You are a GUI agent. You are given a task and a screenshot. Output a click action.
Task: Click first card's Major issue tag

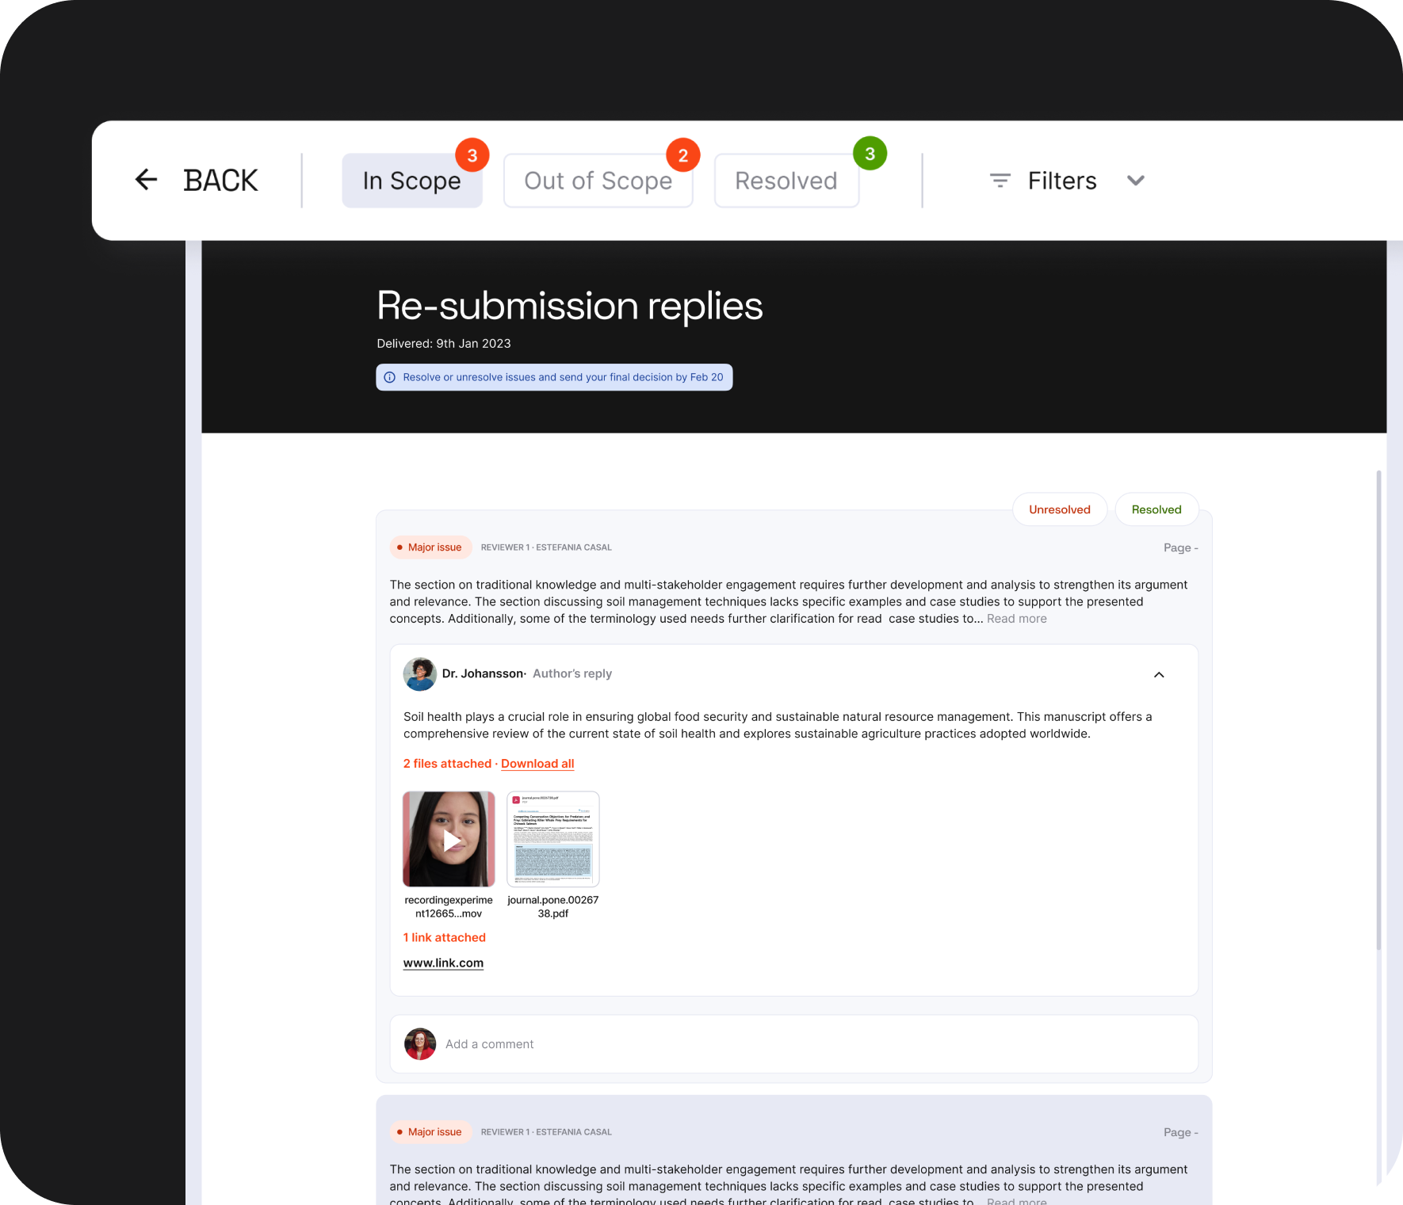430,547
